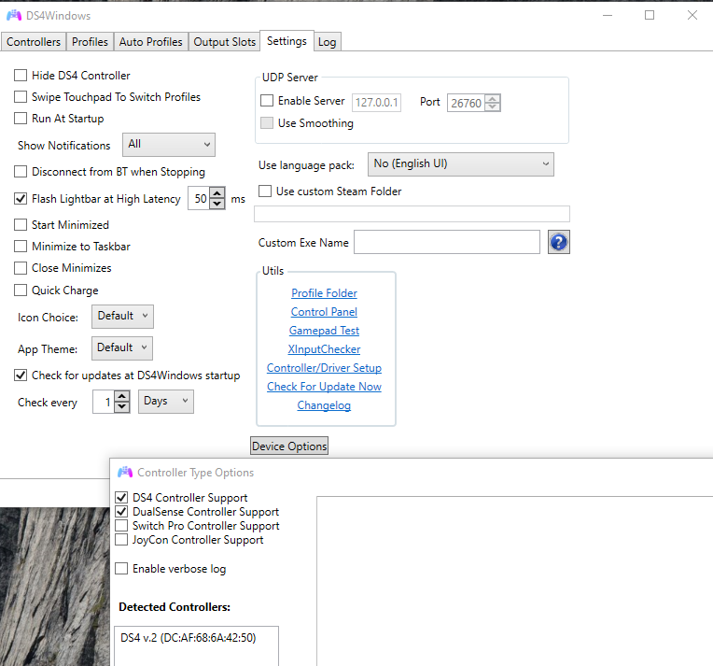Viewport: 713px width, 666px height.
Task: Enable JoyCon Controller Support
Action: click(x=121, y=540)
